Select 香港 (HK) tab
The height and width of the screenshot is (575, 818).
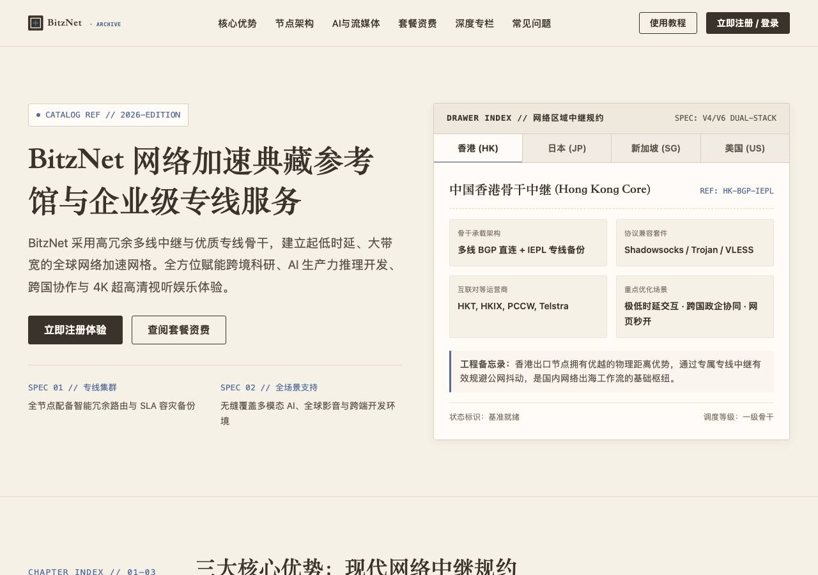tap(478, 148)
